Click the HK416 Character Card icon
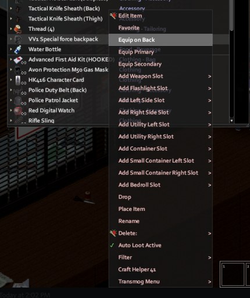250x298 pixels. (18, 80)
